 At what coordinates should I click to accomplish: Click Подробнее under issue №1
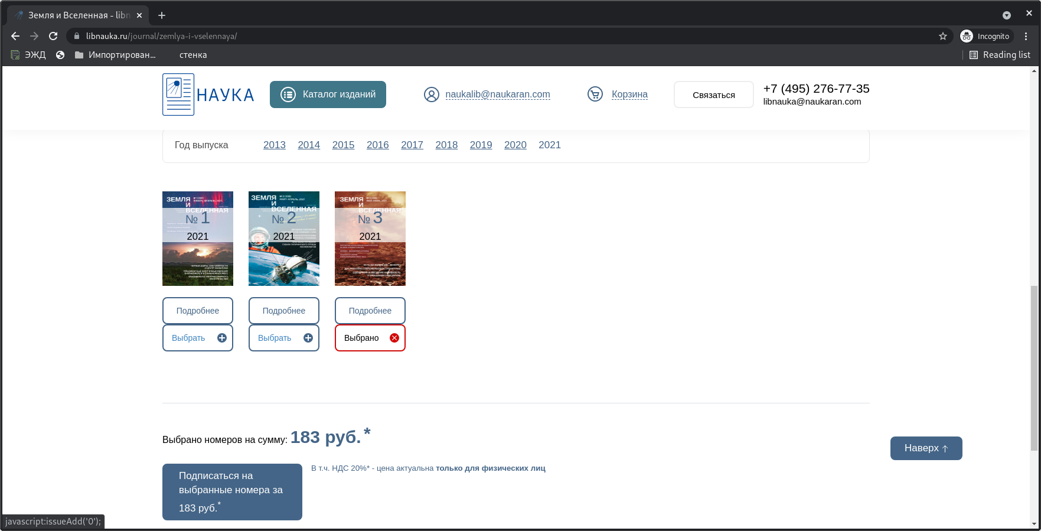point(198,311)
